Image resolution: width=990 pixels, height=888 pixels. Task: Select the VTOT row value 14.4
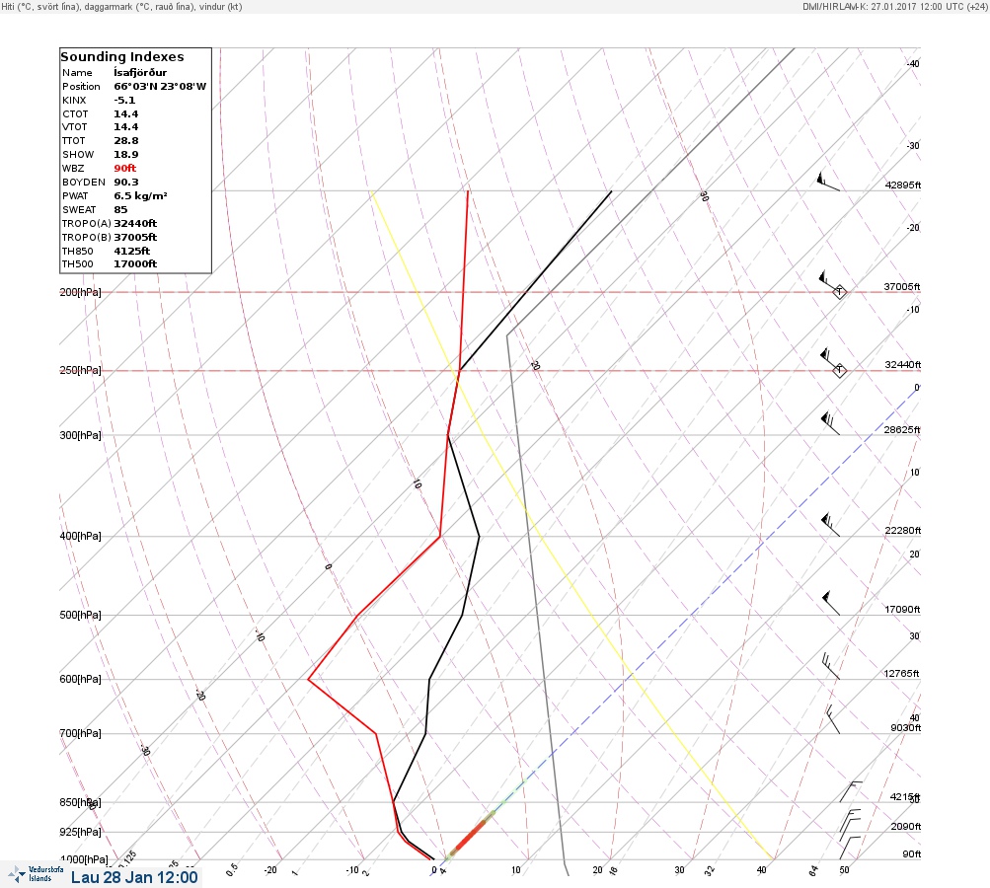click(125, 127)
